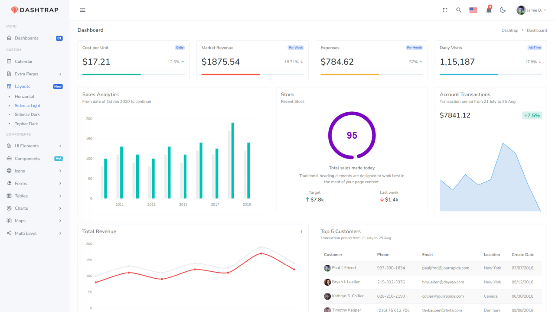Click the Dashtrap gem logo

(x=15, y=10)
